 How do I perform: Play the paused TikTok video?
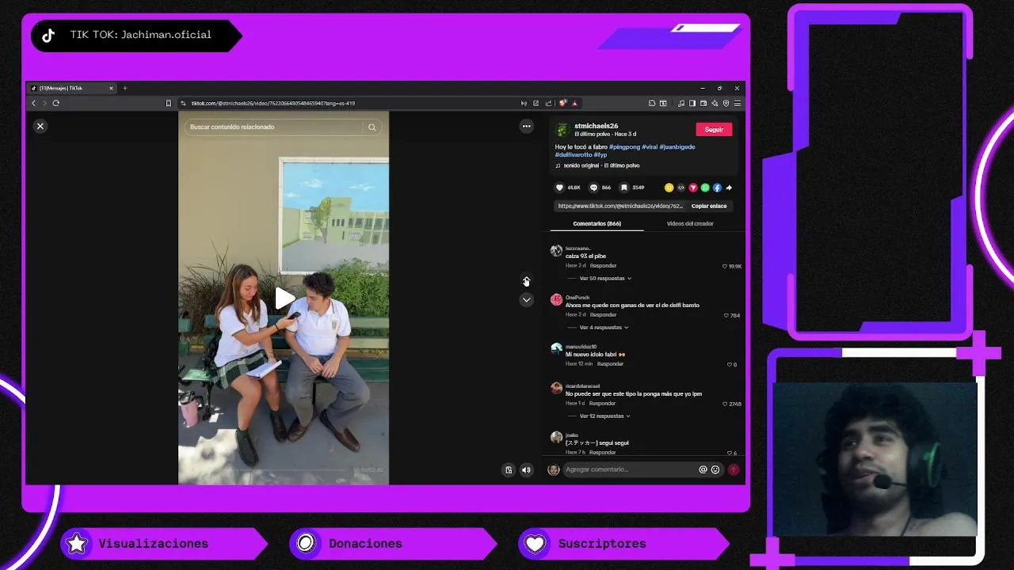coord(284,298)
